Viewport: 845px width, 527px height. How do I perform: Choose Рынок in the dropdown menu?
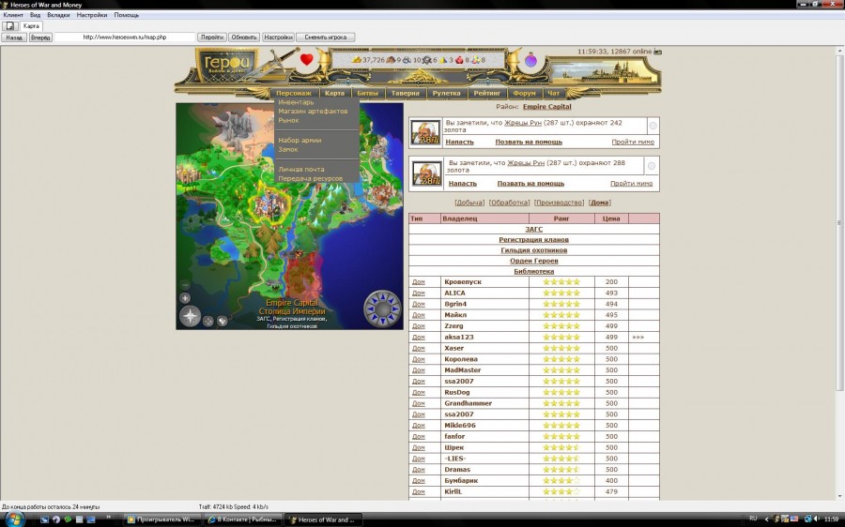click(289, 120)
